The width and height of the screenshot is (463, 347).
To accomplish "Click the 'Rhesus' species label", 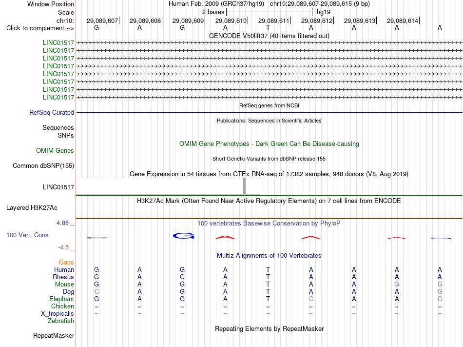I will pos(63,277).
